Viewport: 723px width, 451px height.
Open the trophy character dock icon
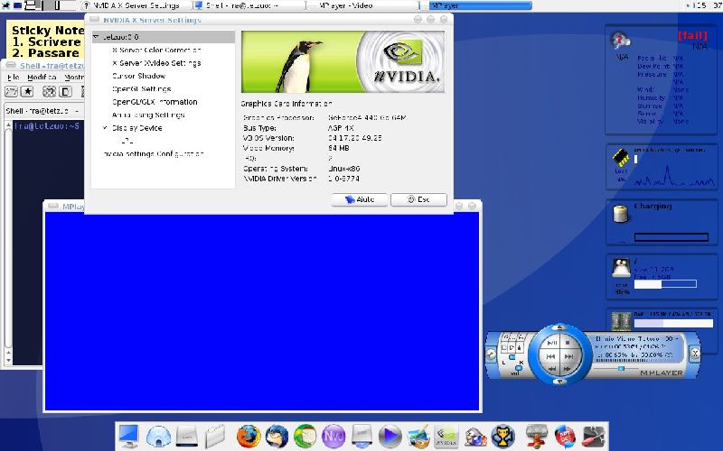[x=502, y=437]
